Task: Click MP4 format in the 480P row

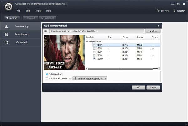Action: pos(139,52)
